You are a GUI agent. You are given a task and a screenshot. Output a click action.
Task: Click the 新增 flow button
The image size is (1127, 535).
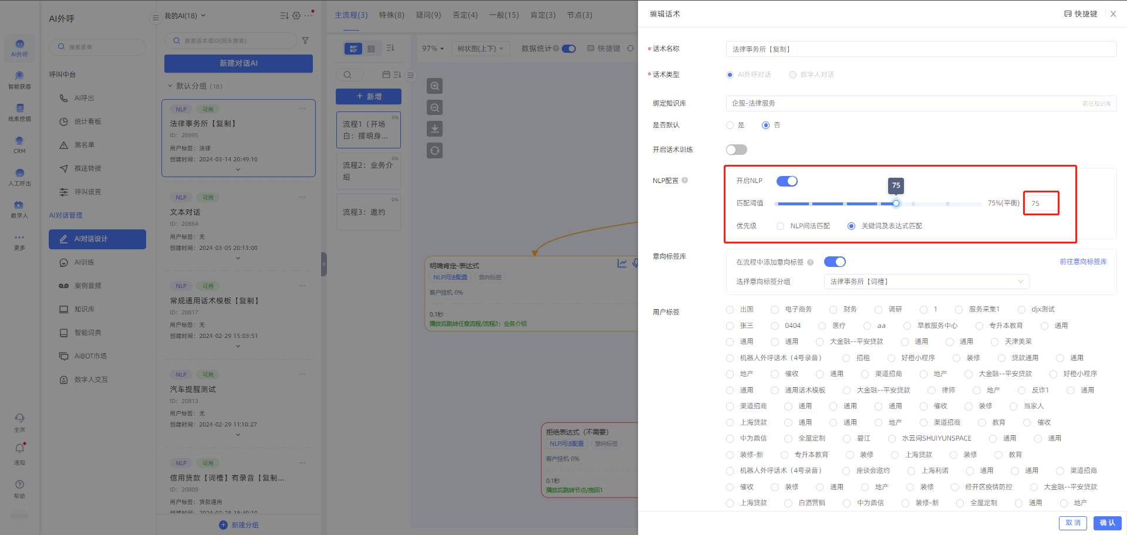click(369, 96)
